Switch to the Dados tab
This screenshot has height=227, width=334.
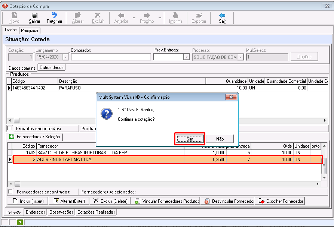tap(10, 30)
